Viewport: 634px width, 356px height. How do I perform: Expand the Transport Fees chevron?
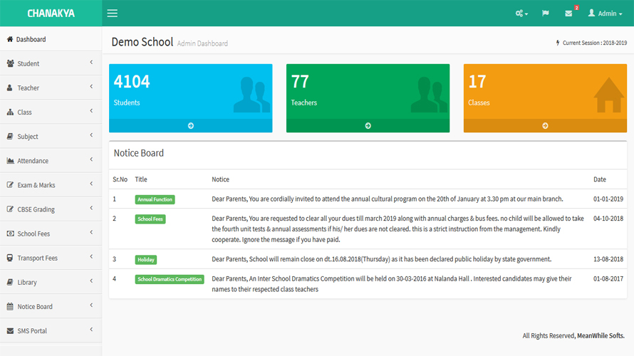(91, 256)
